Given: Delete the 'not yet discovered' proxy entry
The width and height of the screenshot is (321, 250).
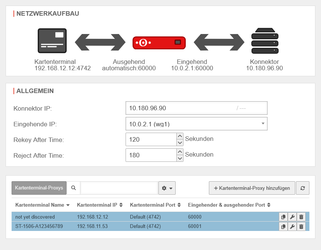Looking at the screenshot, I should tap(301, 217).
